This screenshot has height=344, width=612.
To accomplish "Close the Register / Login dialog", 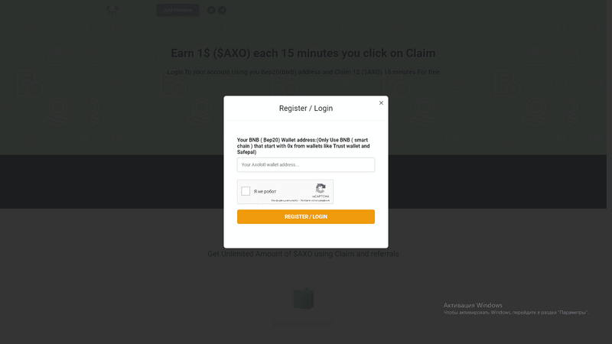I will [x=381, y=103].
